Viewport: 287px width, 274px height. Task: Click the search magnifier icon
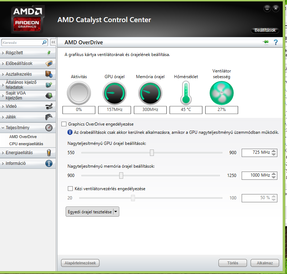point(44,42)
